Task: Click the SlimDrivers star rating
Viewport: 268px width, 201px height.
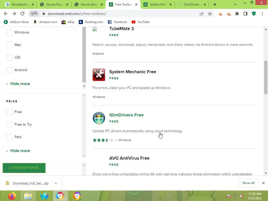Action: point(103,140)
